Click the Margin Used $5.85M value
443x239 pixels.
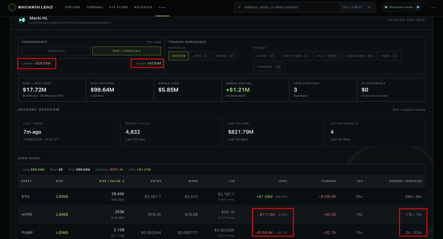click(x=168, y=90)
